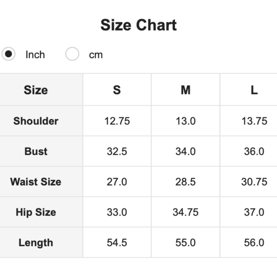Click the Waist Size row label
Viewport: 277px width, 277px height.
tap(36, 182)
